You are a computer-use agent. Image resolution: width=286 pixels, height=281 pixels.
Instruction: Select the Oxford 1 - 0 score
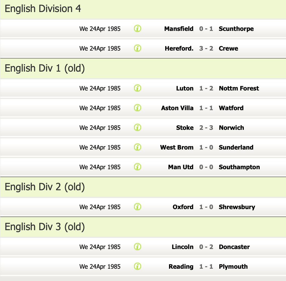(206, 207)
